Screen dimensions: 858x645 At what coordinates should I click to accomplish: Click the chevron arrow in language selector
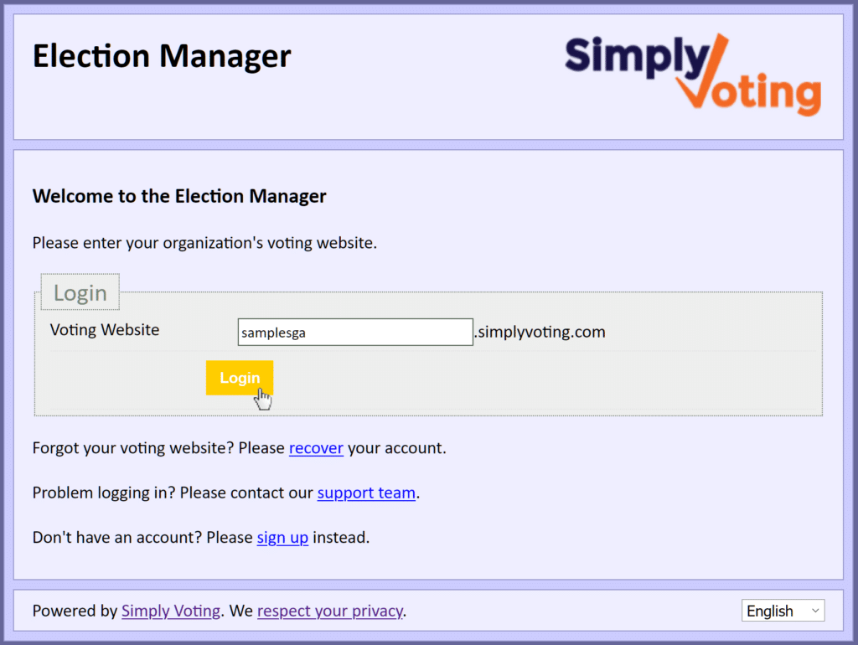pyautogui.click(x=815, y=611)
